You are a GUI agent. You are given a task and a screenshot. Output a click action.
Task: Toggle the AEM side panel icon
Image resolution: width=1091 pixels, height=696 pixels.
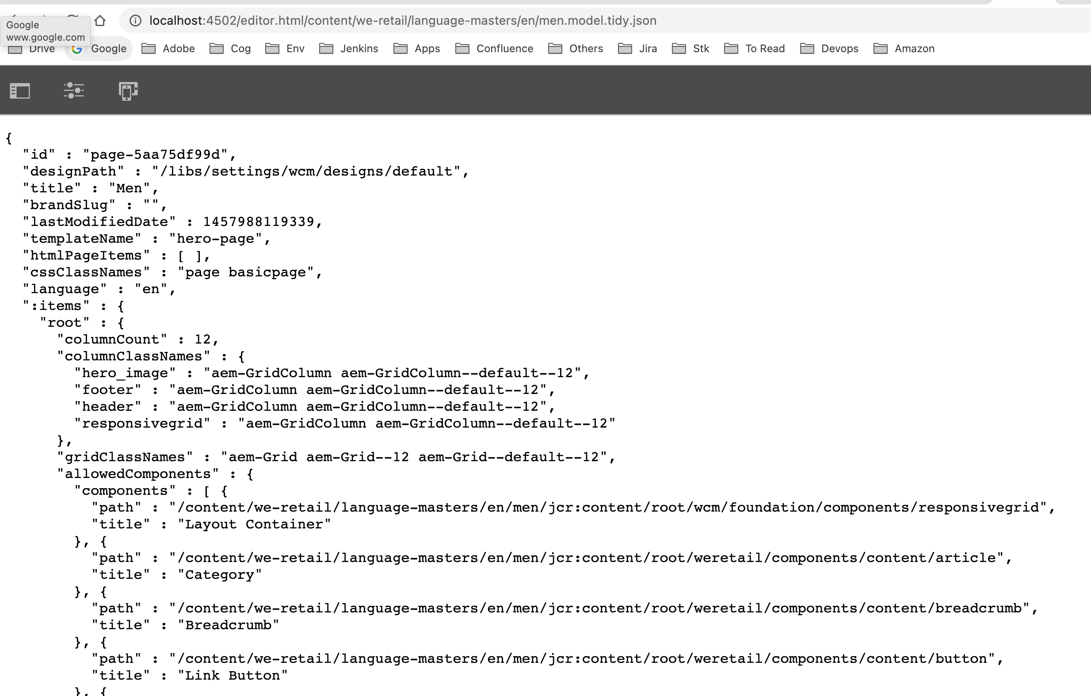coord(20,91)
